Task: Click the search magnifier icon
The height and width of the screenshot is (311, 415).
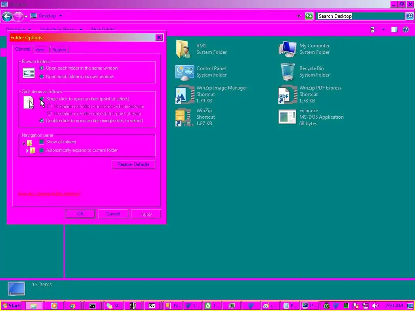Action: (409, 16)
